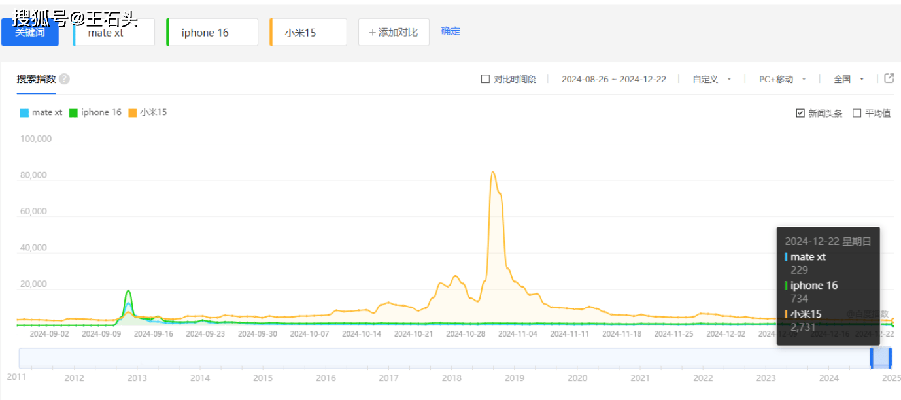Click the 小米15 peak of the orange line
This screenshot has width=901, height=400.
(x=492, y=172)
